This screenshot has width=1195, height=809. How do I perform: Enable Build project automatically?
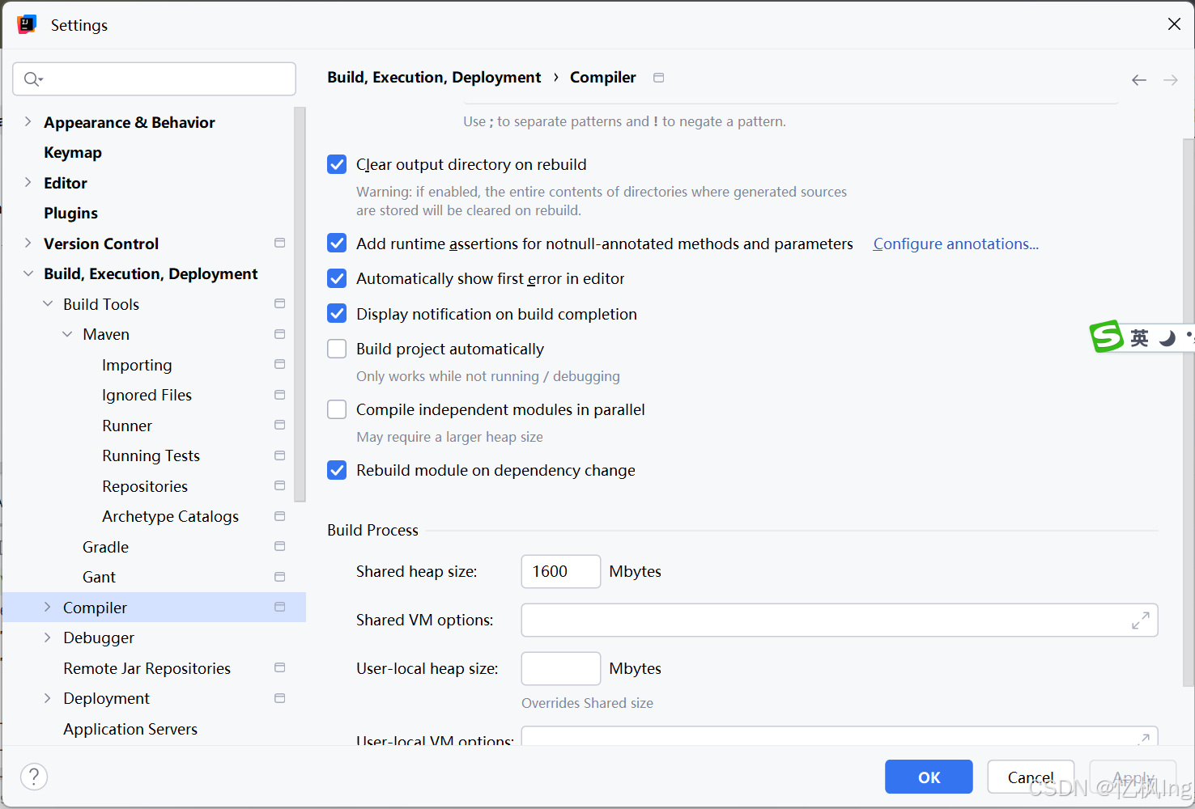click(336, 348)
